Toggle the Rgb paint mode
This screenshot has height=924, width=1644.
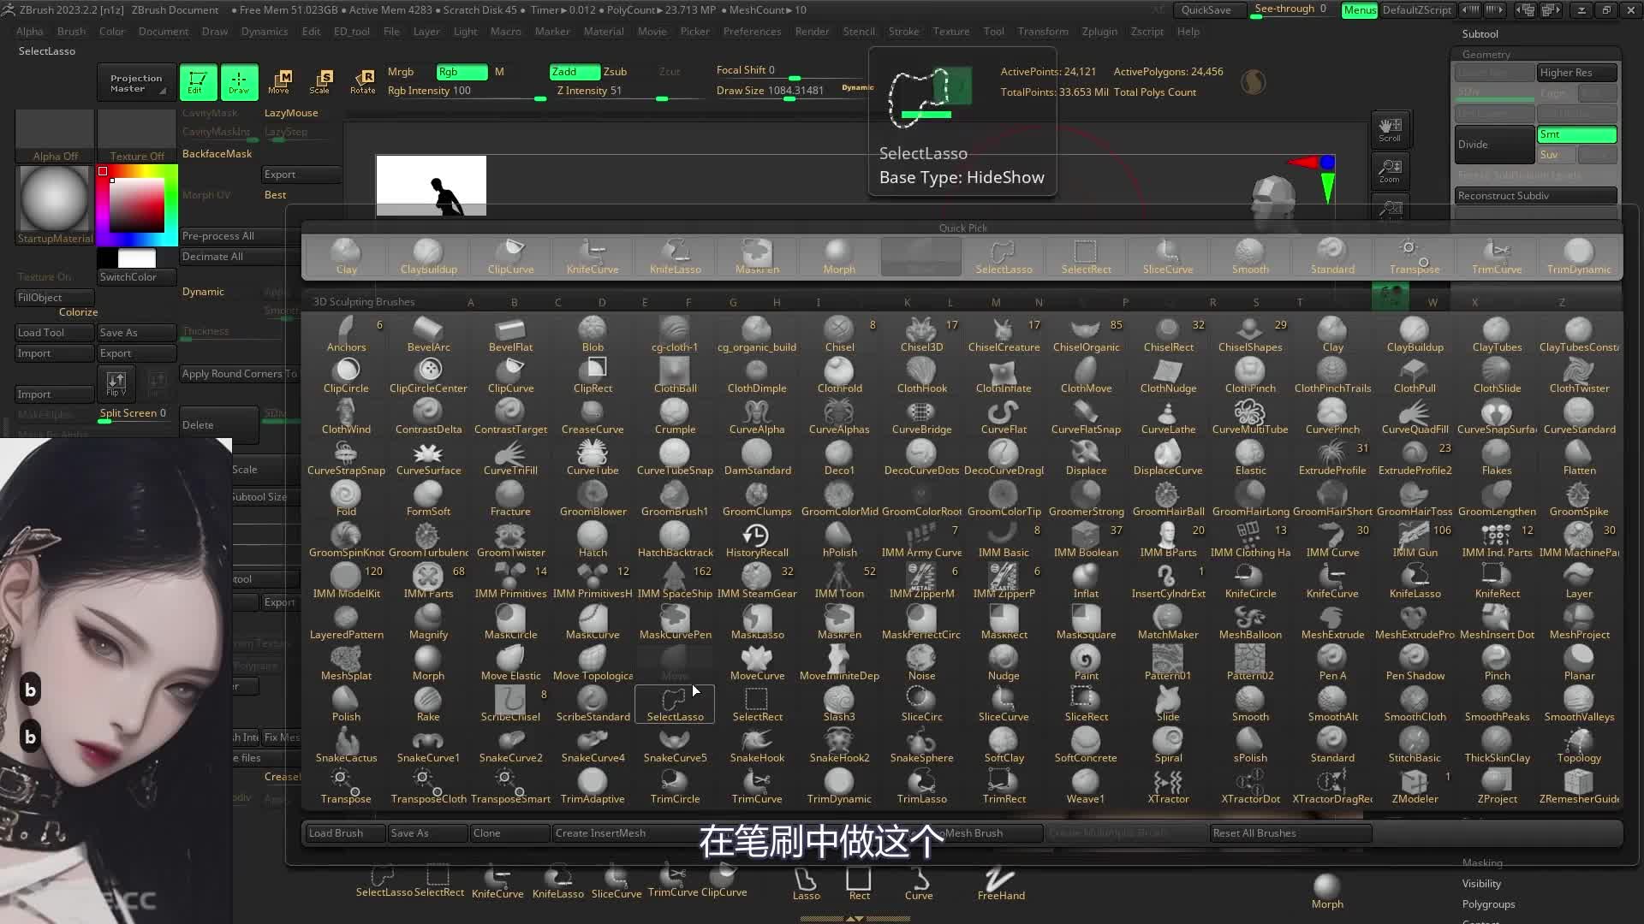461,72
